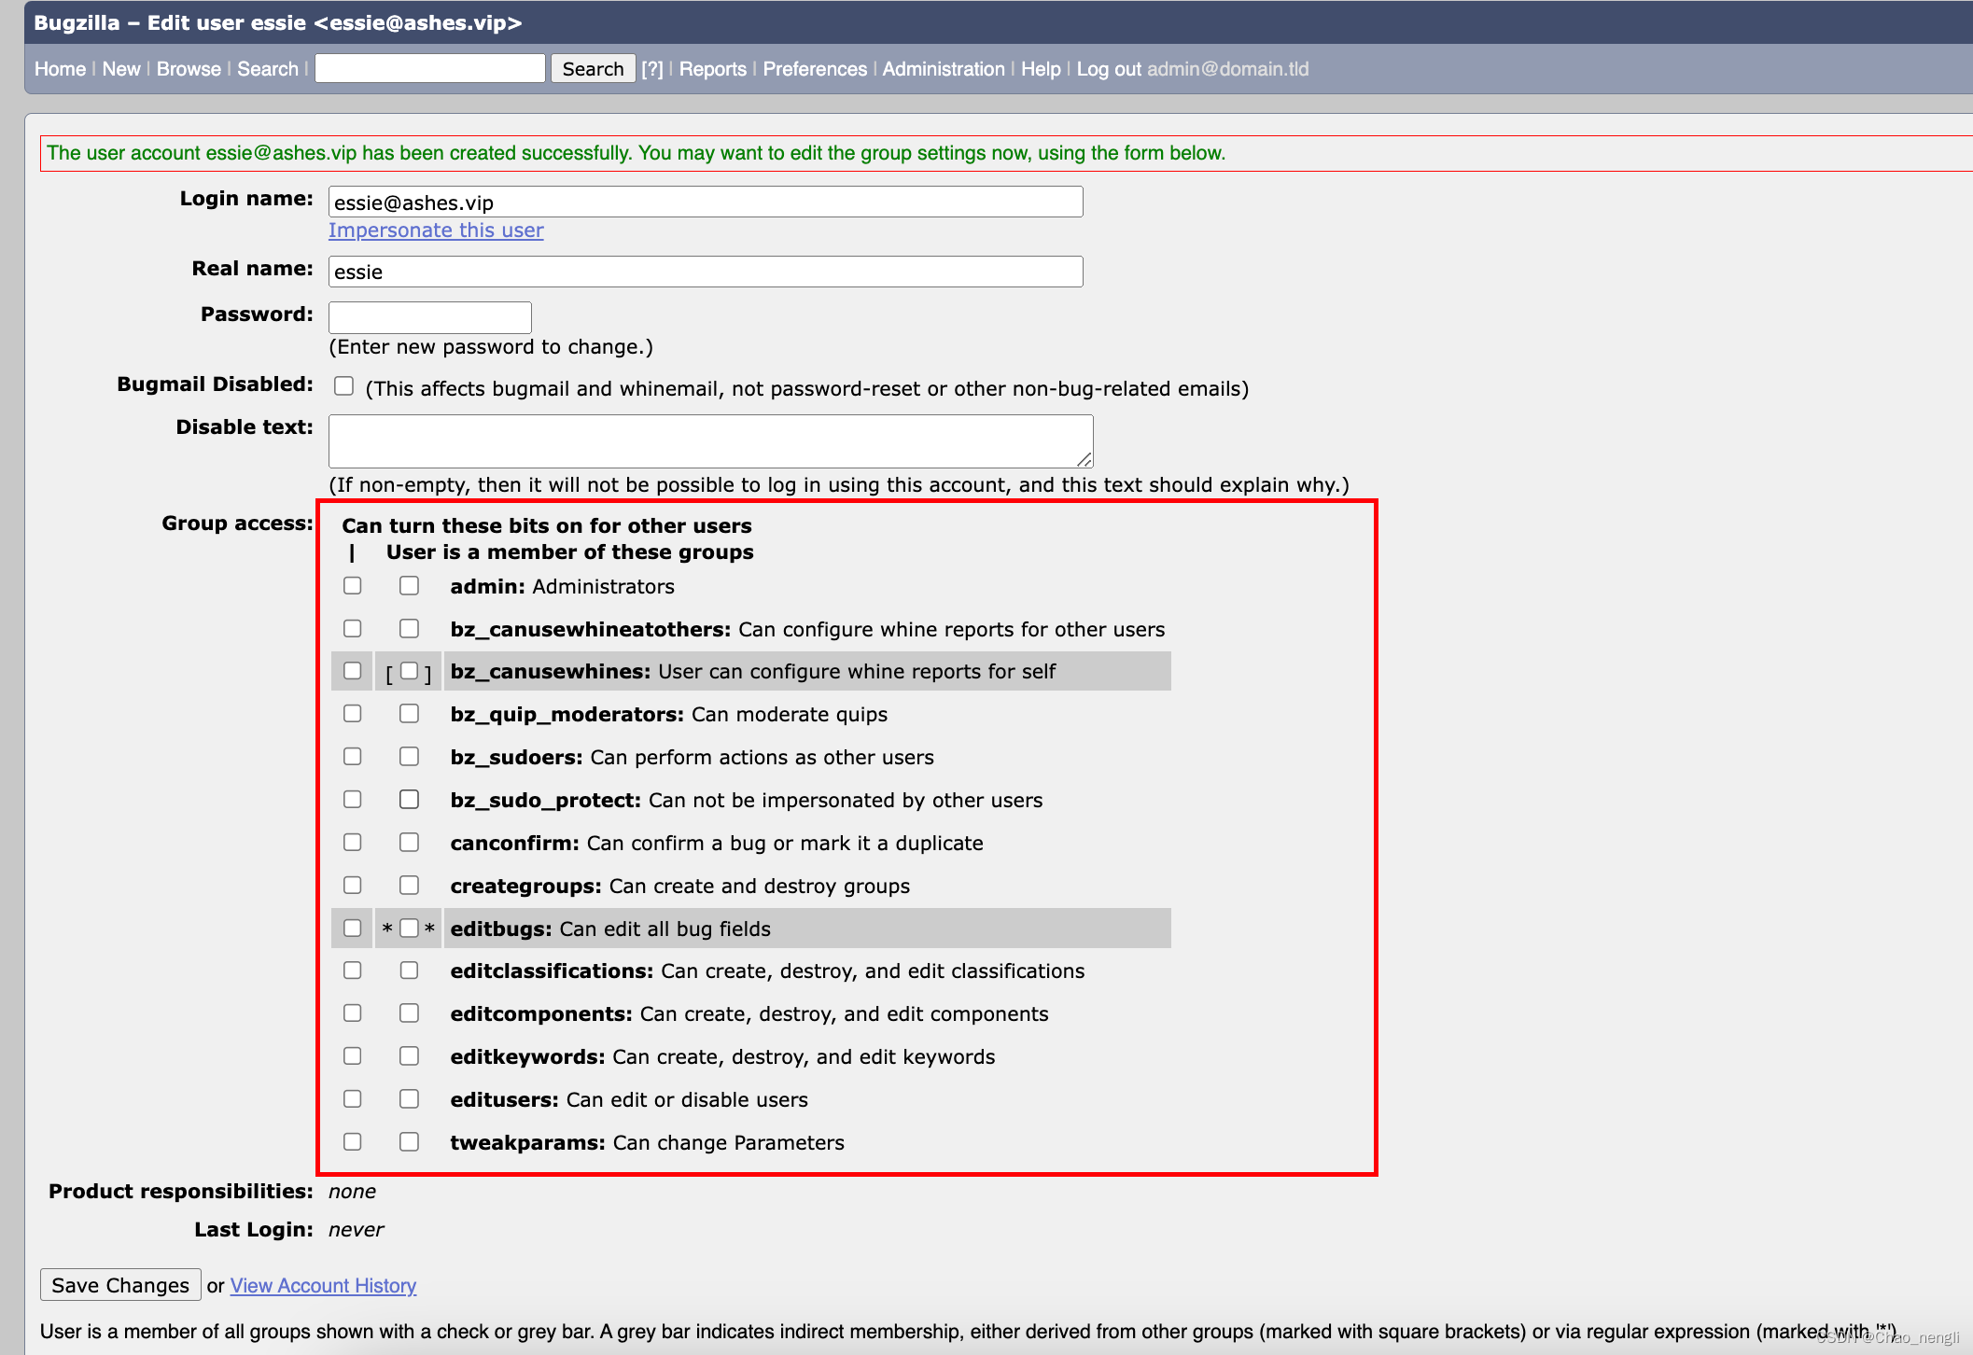This screenshot has height=1355, width=1973.
Task: Allow granting editcomponents to others
Action: pos(353,1013)
